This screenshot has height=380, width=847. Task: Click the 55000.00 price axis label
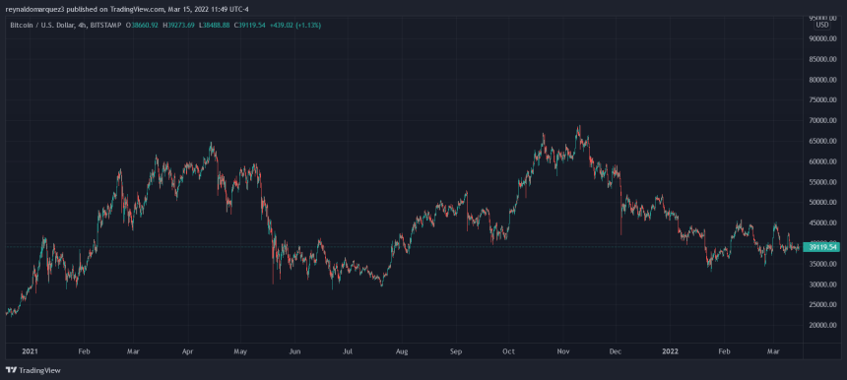[x=821, y=182]
